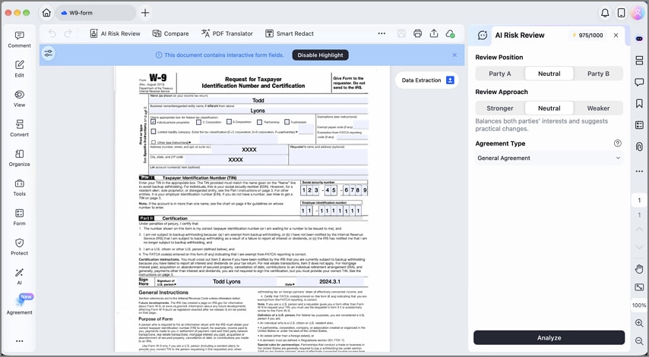Image resolution: width=649 pixels, height=357 pixels.
Task: Click the Name field containing Todd
Action: (x=258, y=100)
